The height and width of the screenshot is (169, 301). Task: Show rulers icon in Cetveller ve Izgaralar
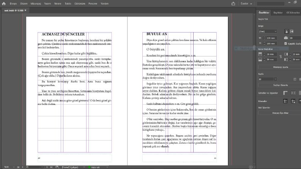[285, 93]
